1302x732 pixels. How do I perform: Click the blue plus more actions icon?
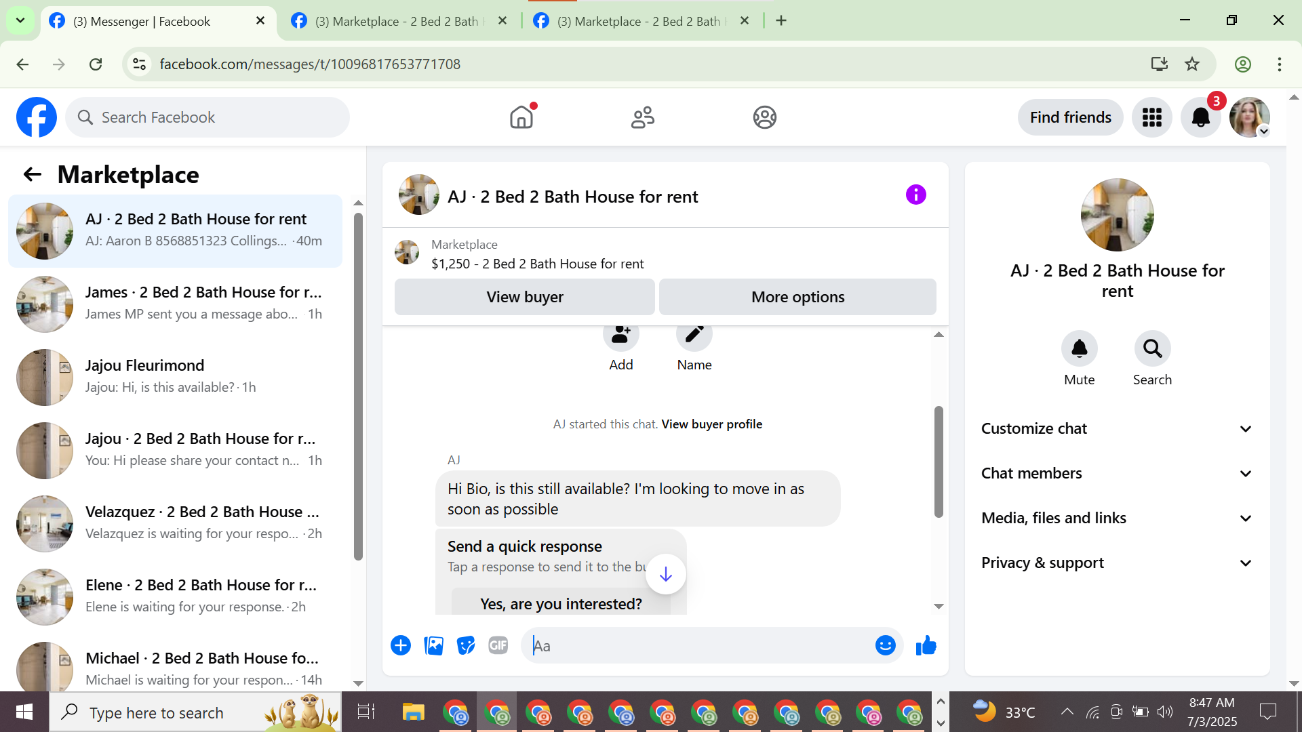pyautogui.click(x=401, y=646)
